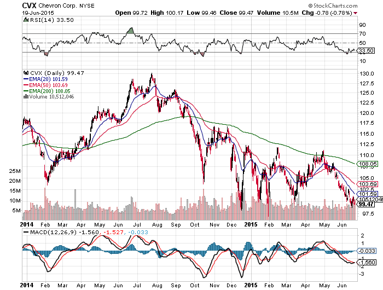Click the 130.0 price axis label
Screen dimensions: 383x290
(367, 73)
